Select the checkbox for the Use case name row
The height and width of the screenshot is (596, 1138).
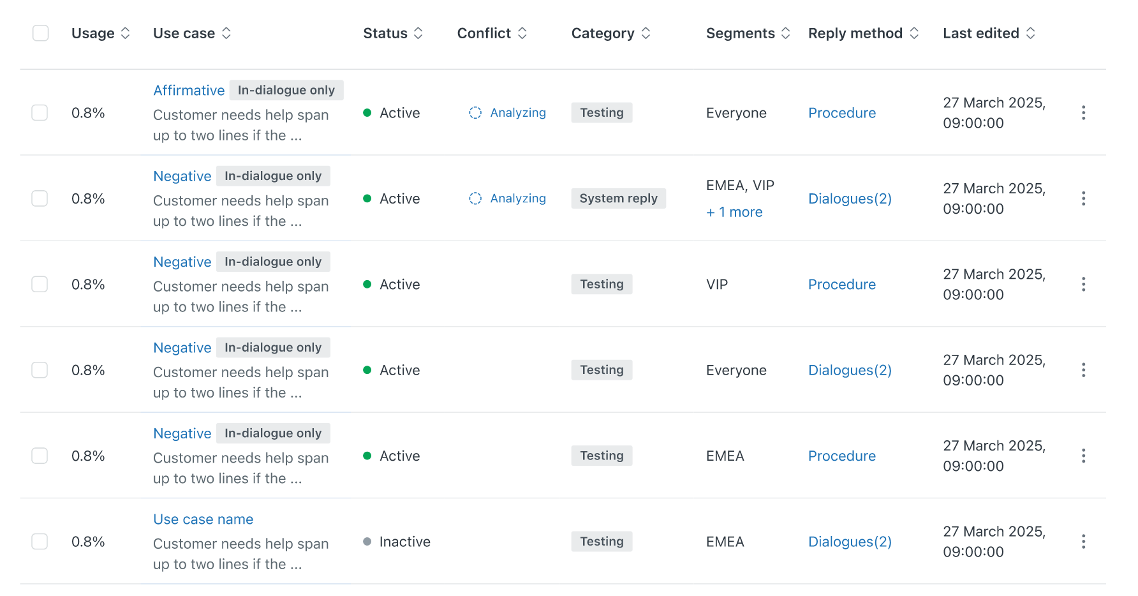pos(40,542)
